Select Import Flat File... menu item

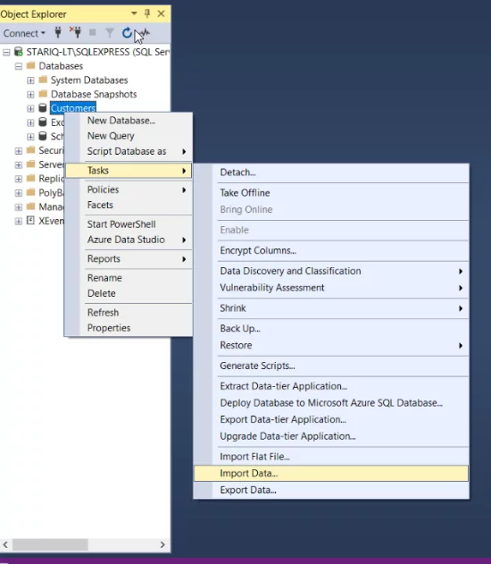(331, 457)
